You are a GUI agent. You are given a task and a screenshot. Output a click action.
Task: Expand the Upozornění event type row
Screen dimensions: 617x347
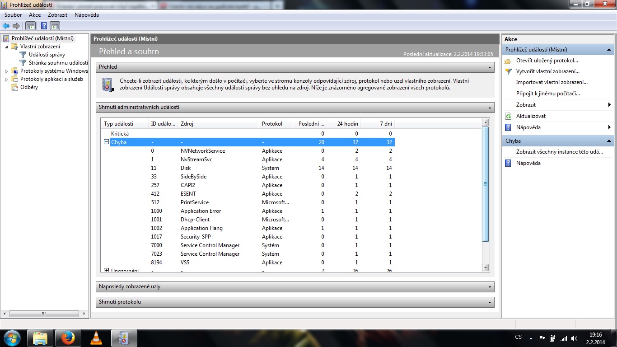[x=107, y=270]
